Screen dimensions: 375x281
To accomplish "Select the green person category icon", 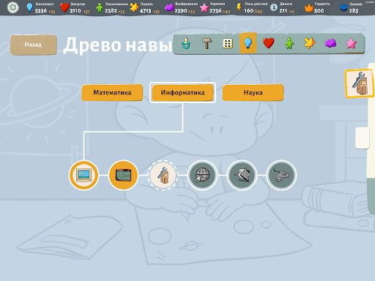I will (289, 44).
